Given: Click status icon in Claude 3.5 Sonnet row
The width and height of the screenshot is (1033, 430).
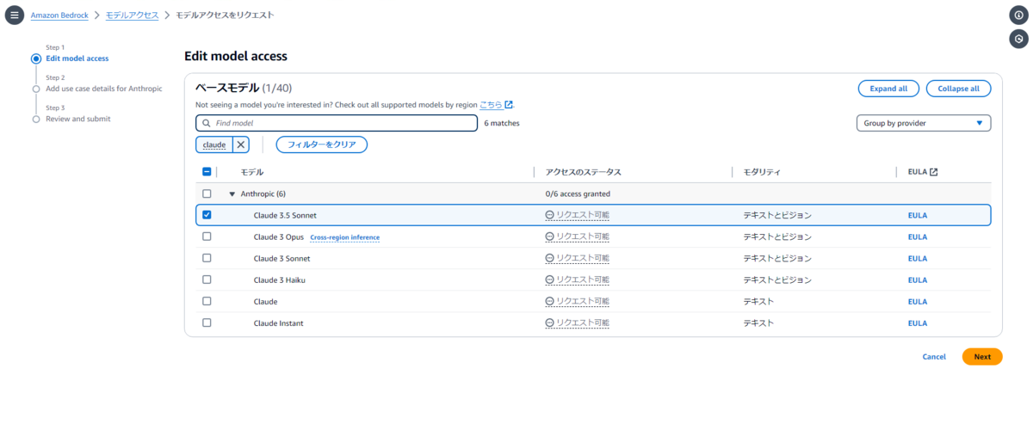Looking at the screenshot, I should click(x=550, y=215).
